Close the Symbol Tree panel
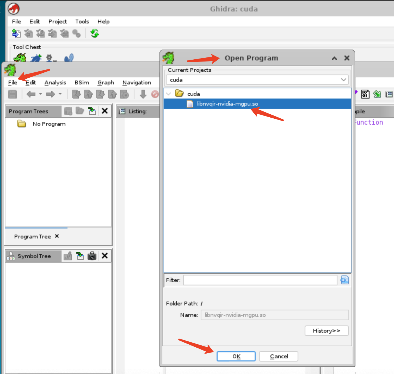 [105, 256]
